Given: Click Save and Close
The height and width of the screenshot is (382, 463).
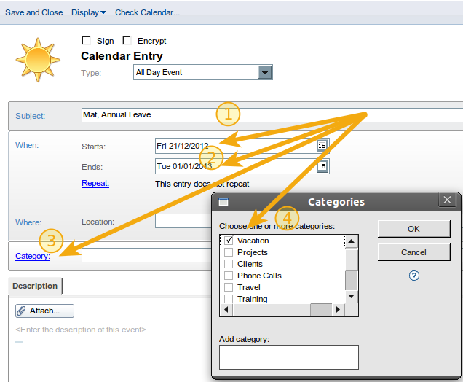Looking at the screenshot, I should point(33,12).
